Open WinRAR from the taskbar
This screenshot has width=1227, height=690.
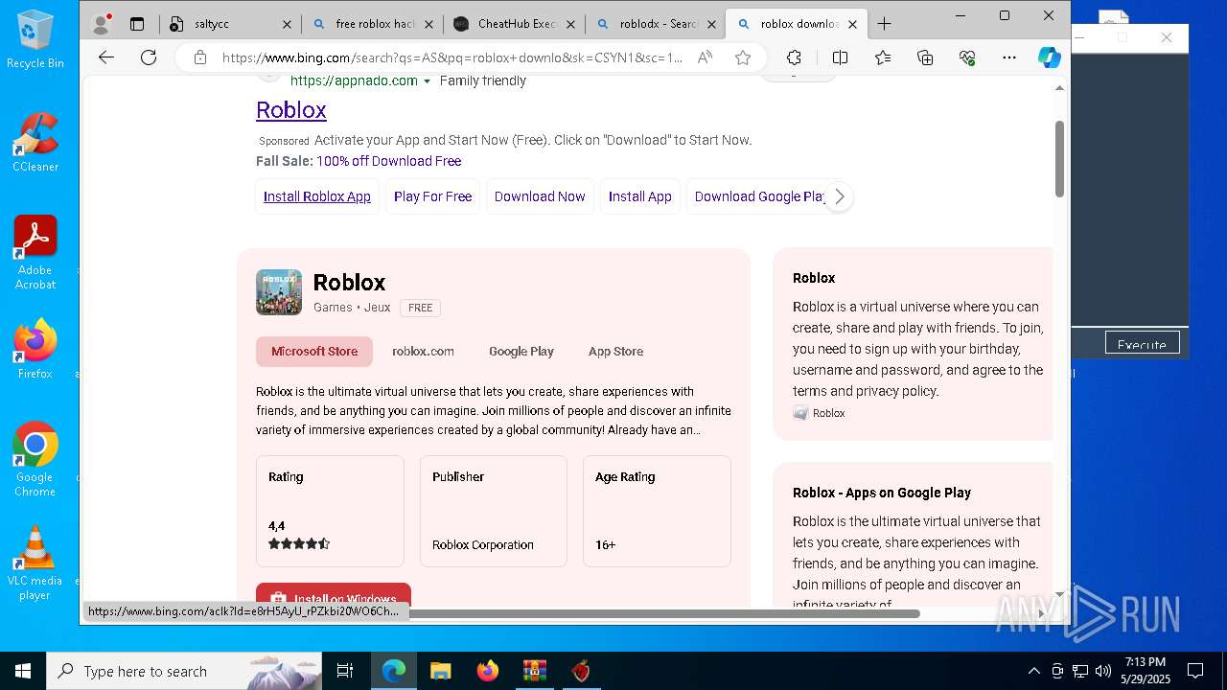[x=534, y=671]
